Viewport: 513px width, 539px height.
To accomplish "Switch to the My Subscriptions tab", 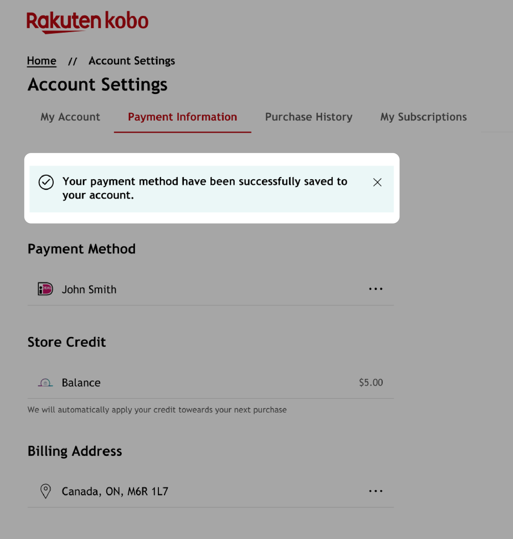I will pos(423,117).
